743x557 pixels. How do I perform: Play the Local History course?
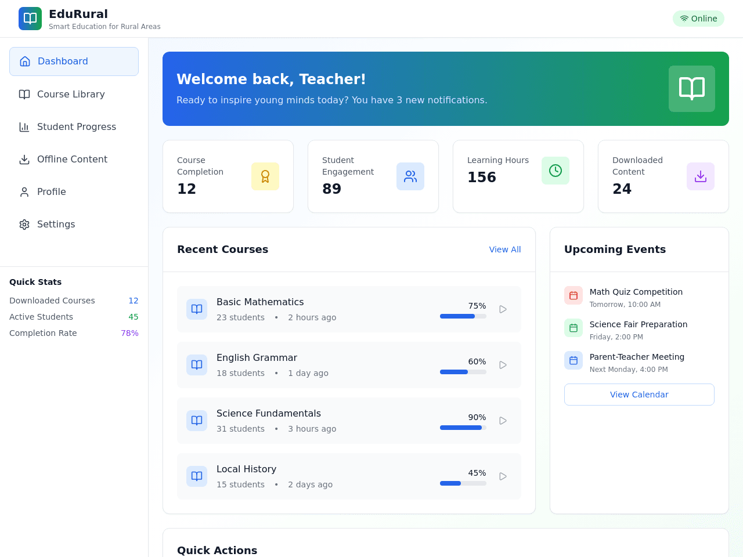click(503, 476)
